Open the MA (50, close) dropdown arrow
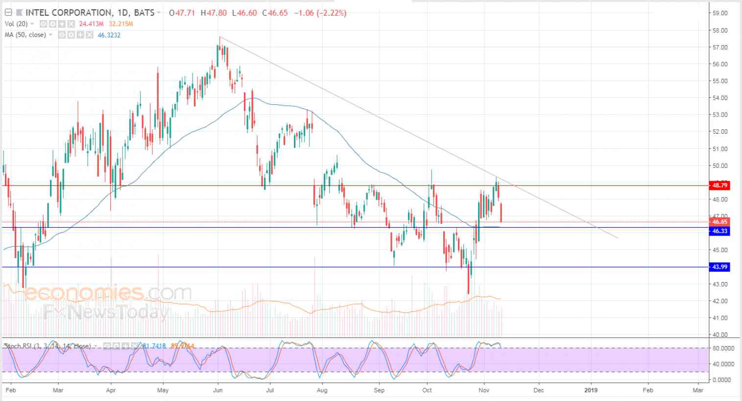 (50, 35)
